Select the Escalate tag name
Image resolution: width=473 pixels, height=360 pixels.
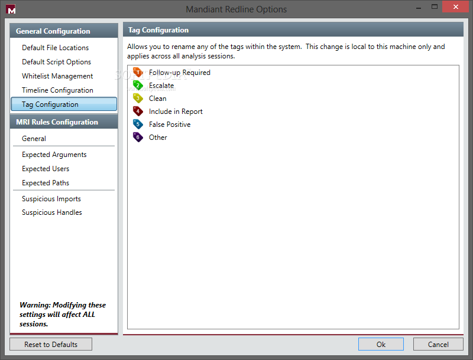tap(161, 86)
